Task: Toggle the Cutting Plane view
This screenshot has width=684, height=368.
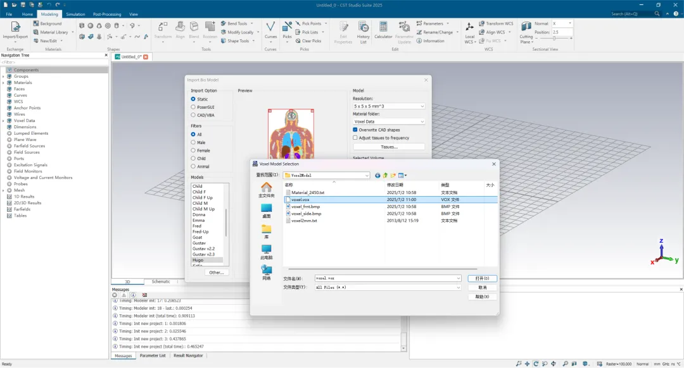Action: point(526,33)
